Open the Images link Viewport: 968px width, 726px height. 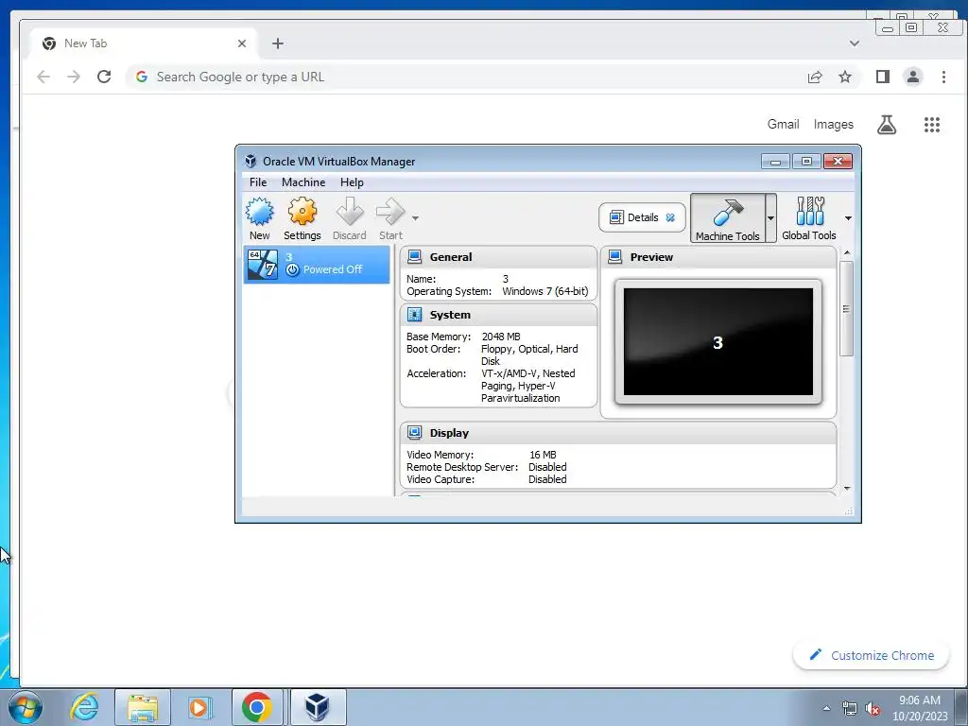pyautogui.click(x=834, y=124)
